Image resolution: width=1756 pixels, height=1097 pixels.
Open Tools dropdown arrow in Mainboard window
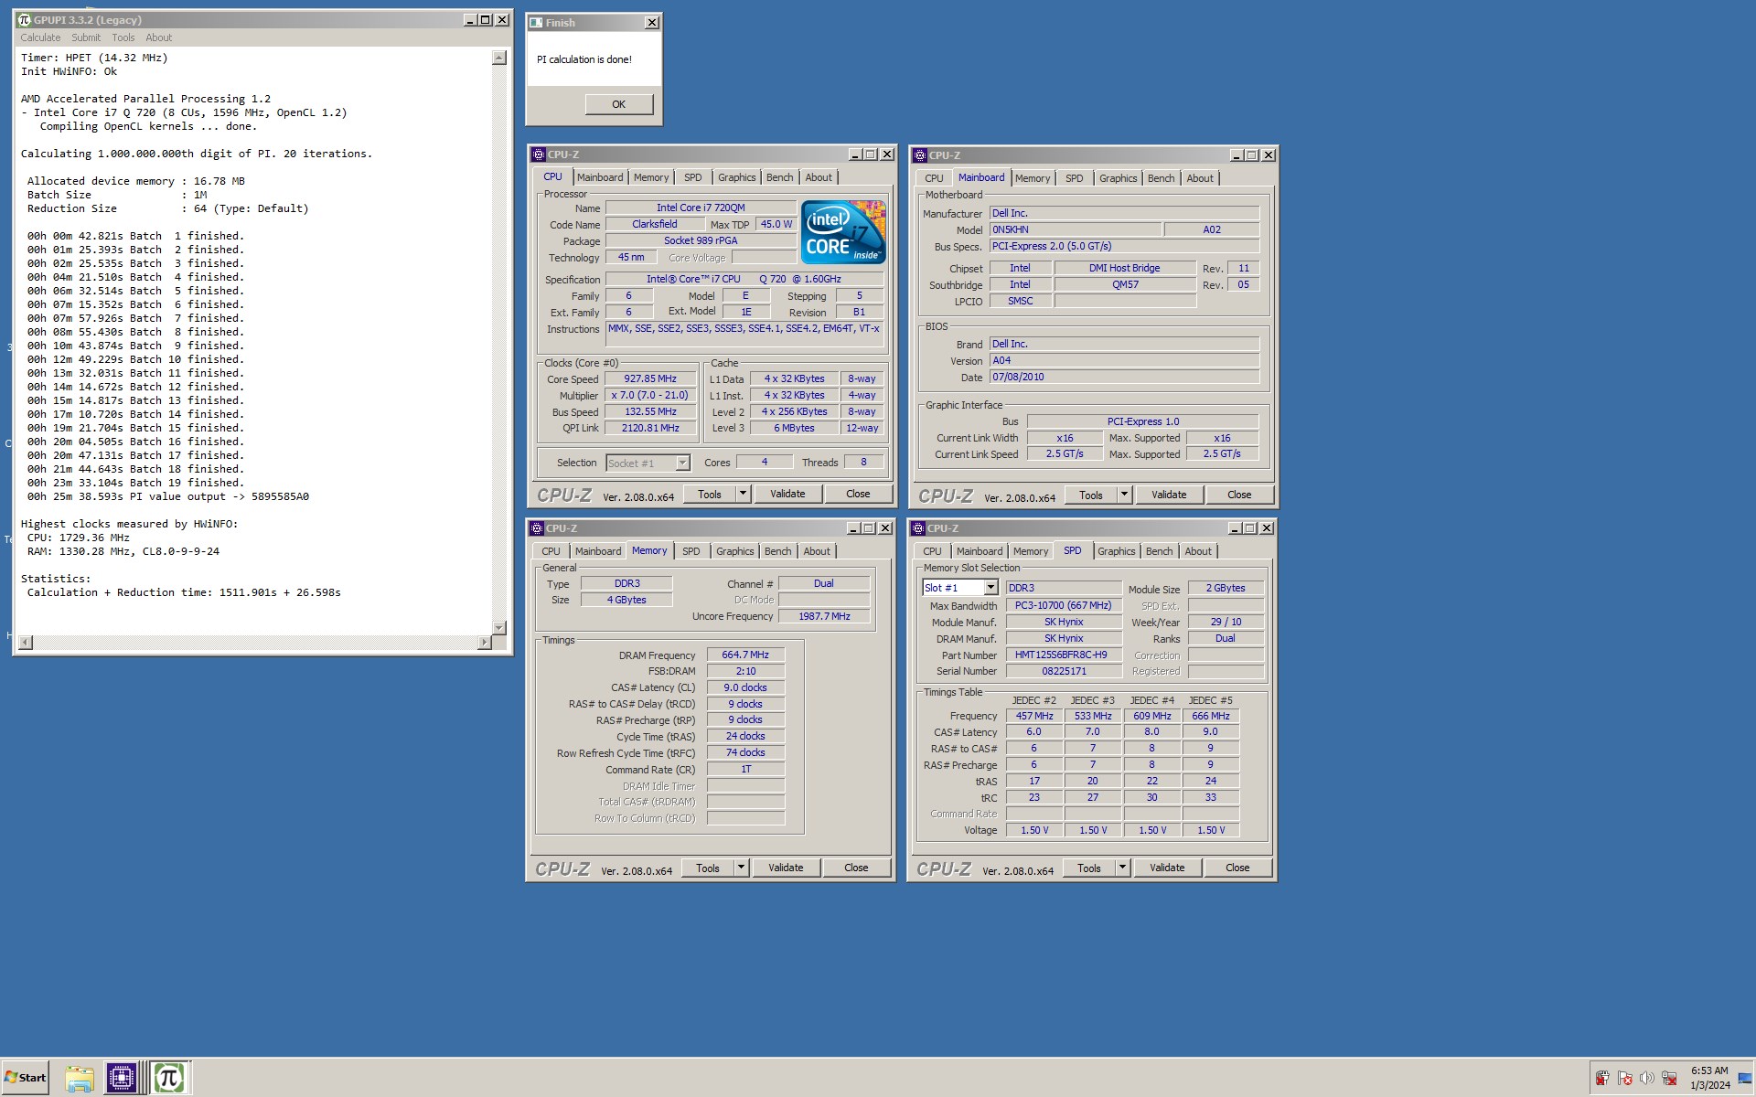1124,495
